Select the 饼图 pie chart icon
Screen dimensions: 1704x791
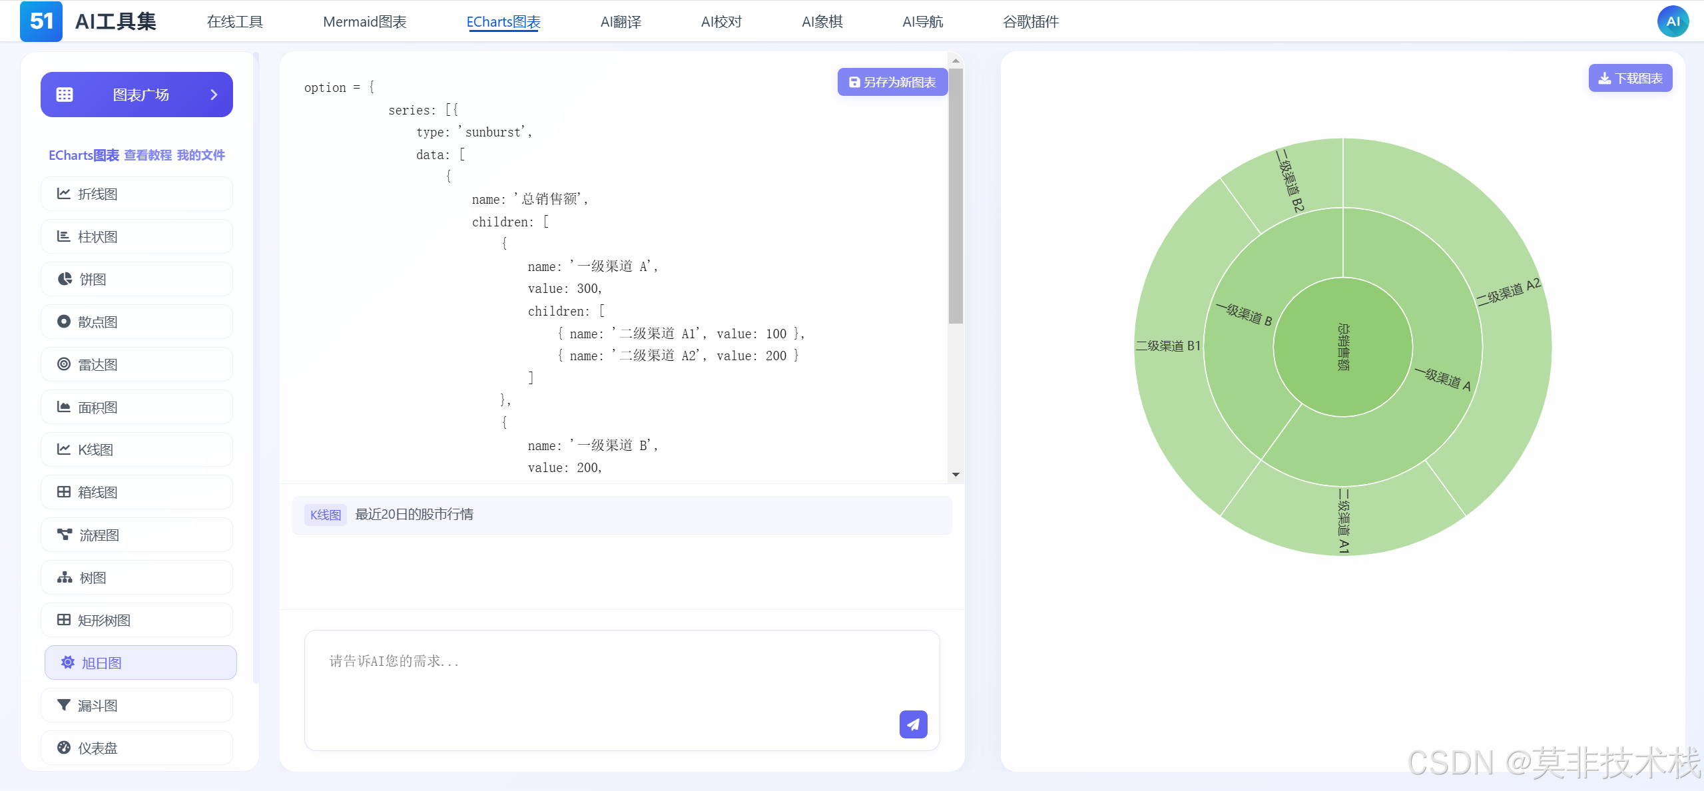[64, 279]
